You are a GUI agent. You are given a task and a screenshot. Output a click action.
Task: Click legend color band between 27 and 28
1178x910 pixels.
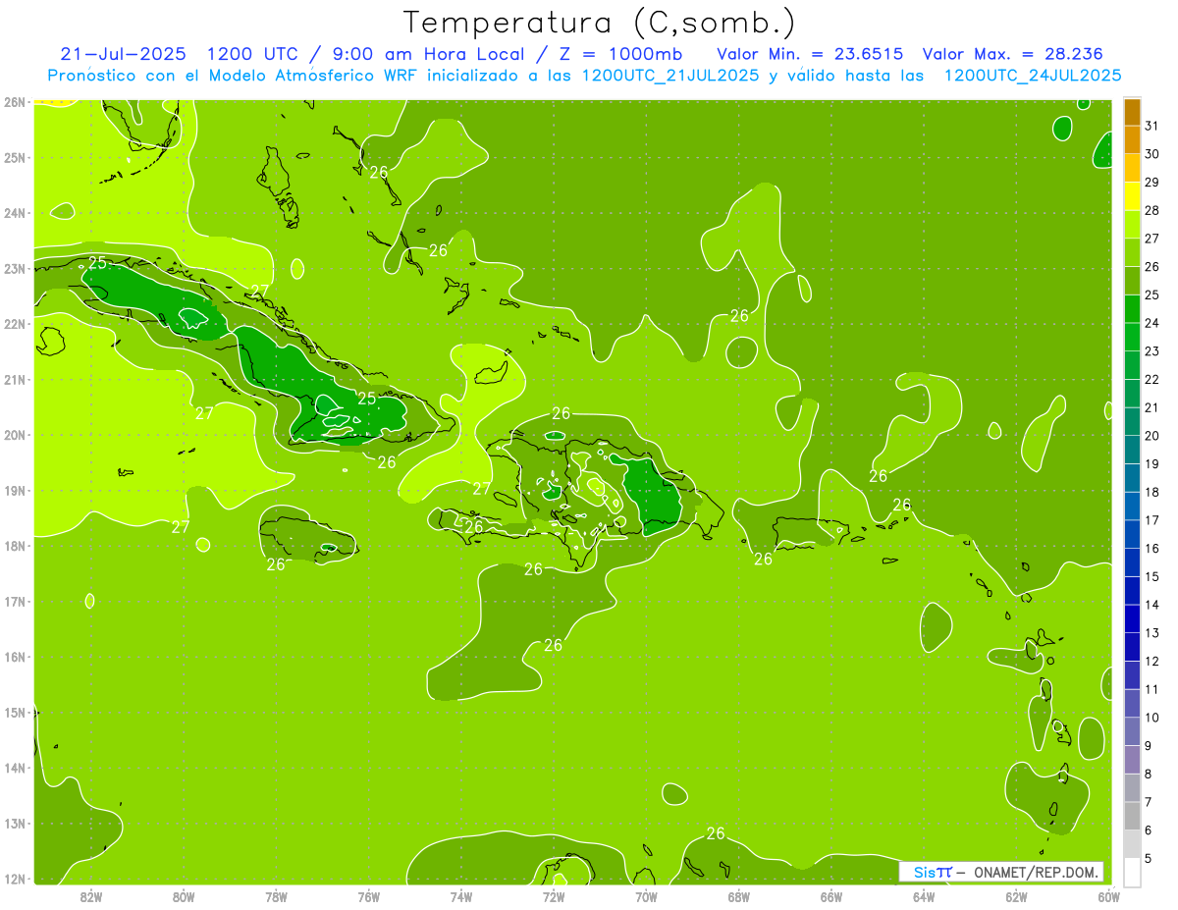[x=1132, y=225]
